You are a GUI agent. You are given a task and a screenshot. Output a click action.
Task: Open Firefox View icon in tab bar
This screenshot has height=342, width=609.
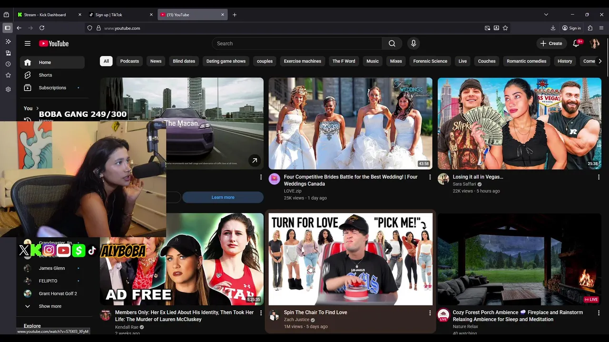tap(6, 15)
